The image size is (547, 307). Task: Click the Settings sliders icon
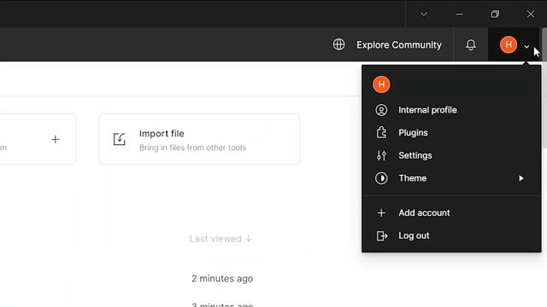click(x=381, y=155)
